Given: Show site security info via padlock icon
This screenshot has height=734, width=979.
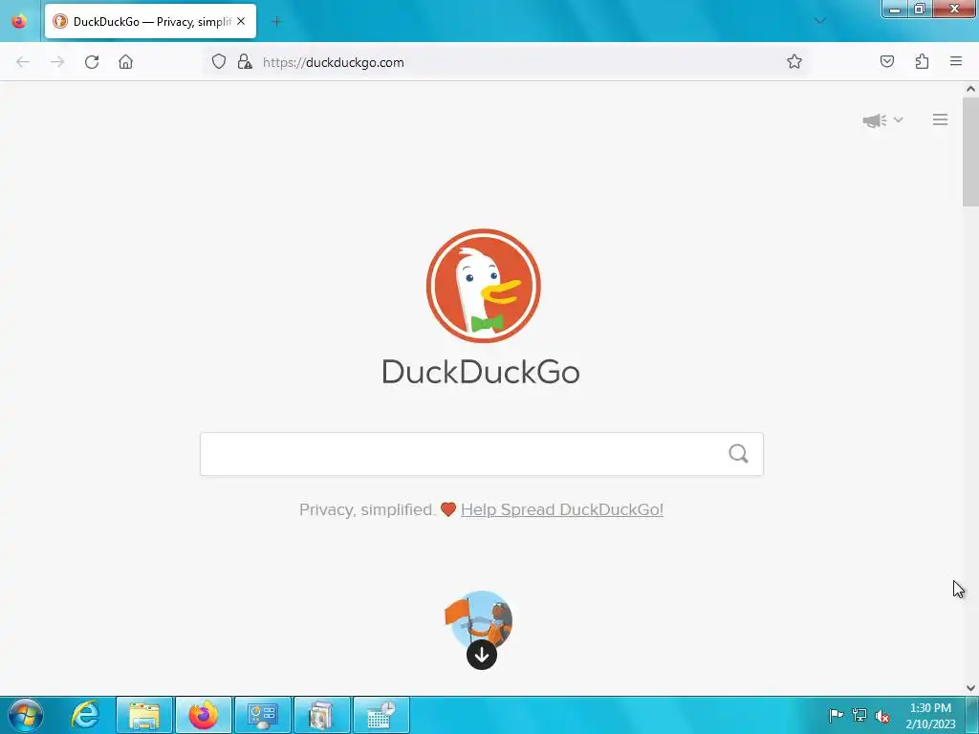Looking at the screenshot, I should (x=245, y=61).
